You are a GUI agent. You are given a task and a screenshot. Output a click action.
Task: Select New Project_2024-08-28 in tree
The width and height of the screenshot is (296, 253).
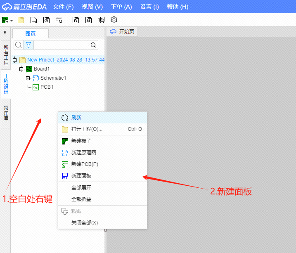(66, 60)
